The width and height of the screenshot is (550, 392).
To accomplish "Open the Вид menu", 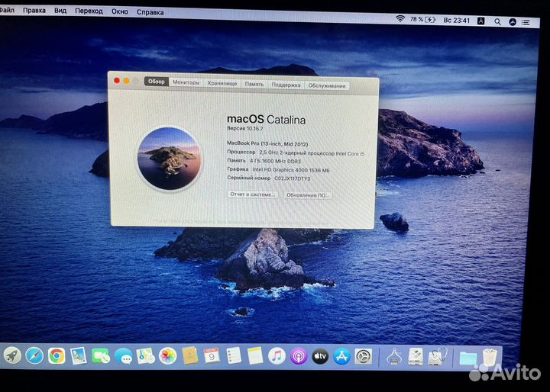I will 60,11.
